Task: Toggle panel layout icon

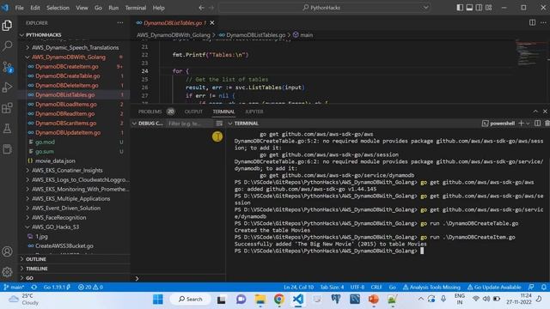Action: coord(469,8)
